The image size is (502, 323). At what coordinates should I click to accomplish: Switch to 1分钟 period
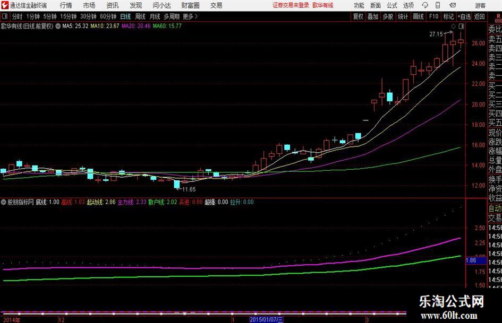[x=33, y=16]
